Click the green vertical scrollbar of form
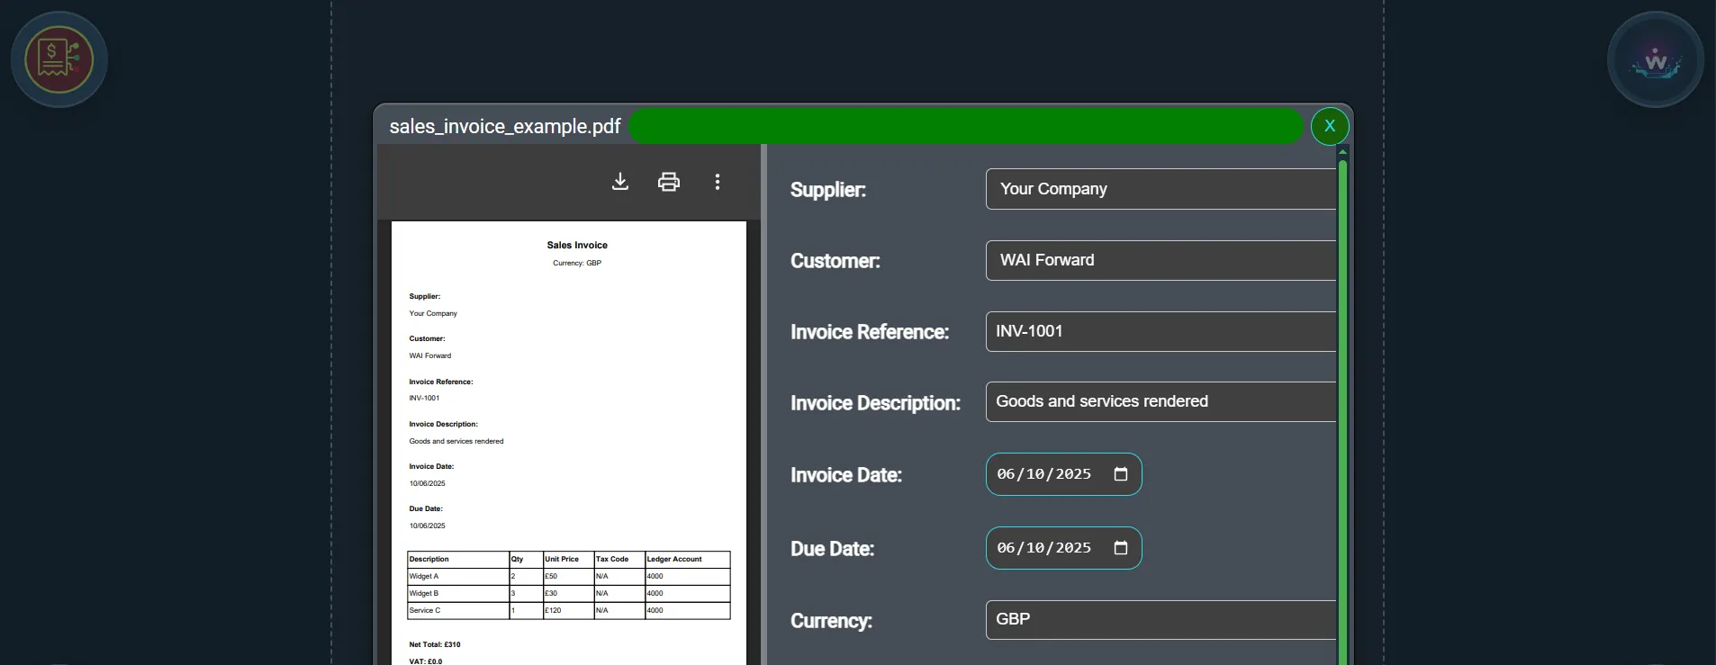This screenshot has width=1716, height=665. (1342, 412)
